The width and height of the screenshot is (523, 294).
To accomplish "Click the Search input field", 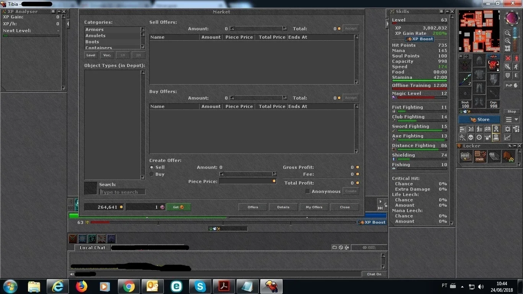I will click(x=122, y=192).
